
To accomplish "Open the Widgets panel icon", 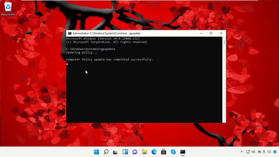I will coord(125,152).
